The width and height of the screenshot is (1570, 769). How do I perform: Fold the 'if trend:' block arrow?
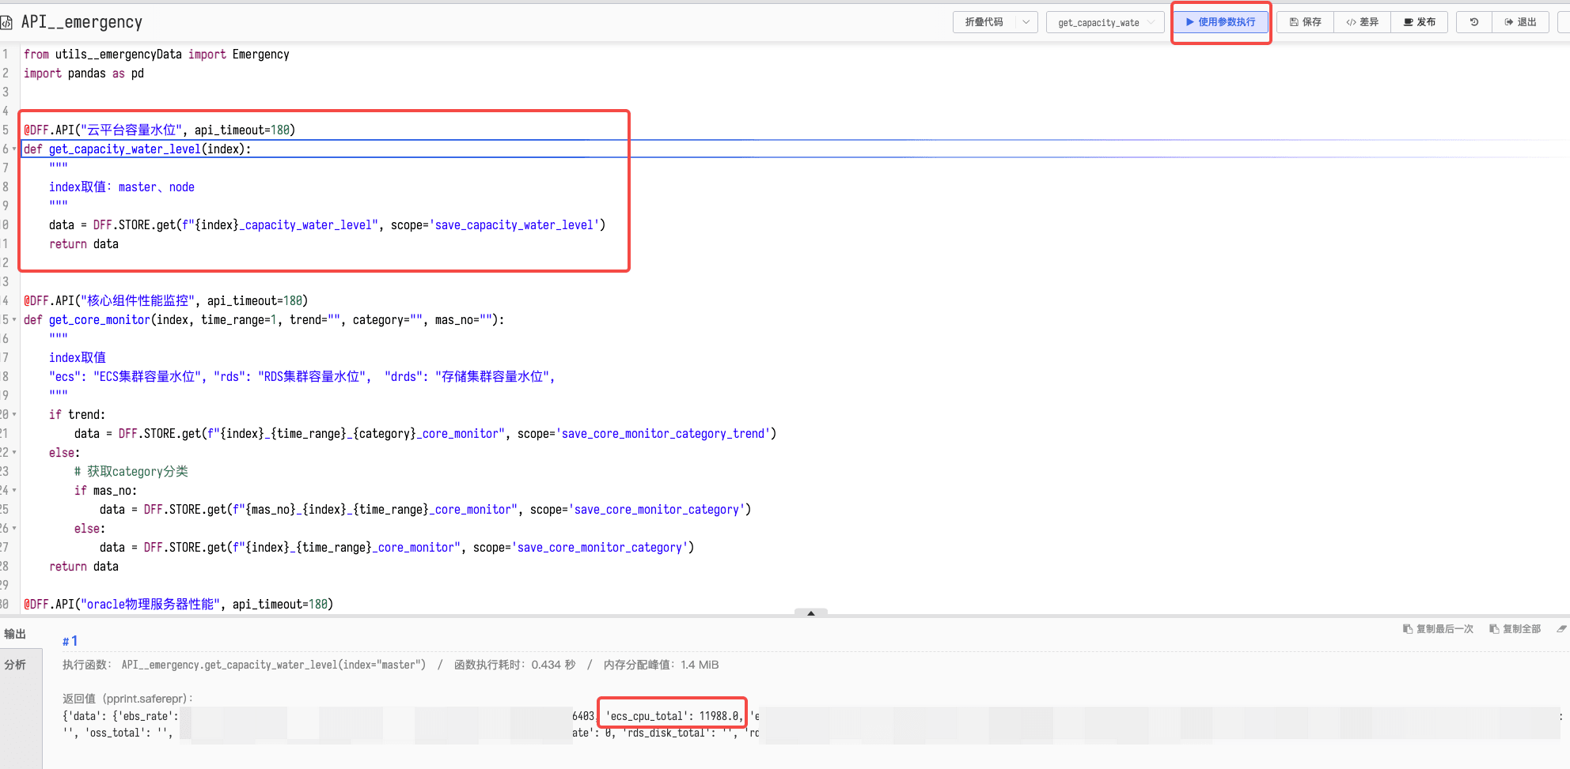[x=14, y=414]
